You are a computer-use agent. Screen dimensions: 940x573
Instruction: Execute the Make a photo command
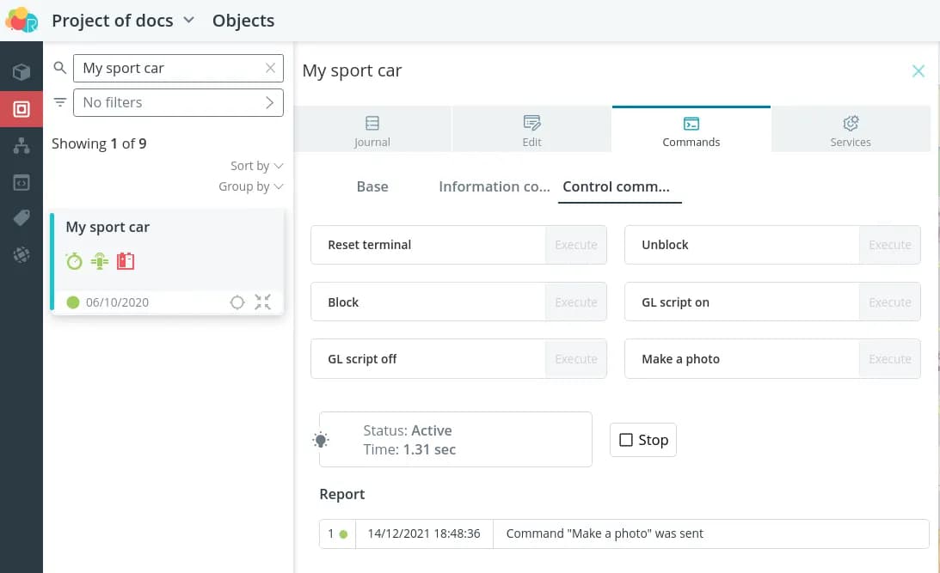[889, 359]
